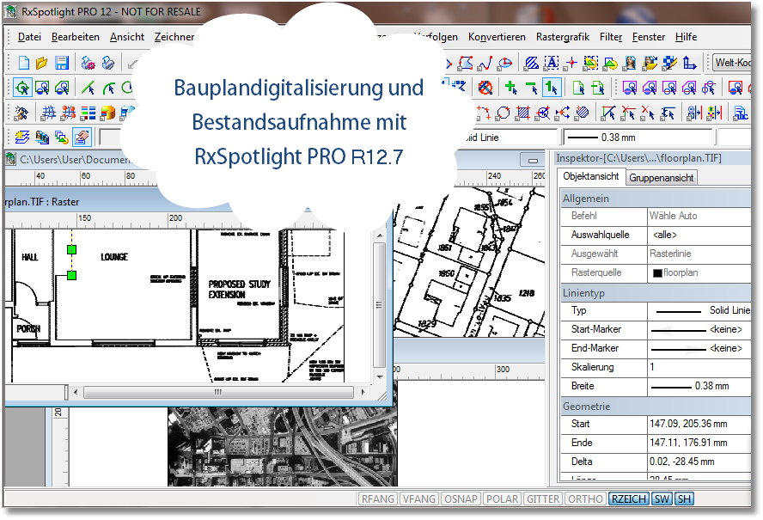Open the line width 0.38 mm dropdown

click(x=637, y=138)
